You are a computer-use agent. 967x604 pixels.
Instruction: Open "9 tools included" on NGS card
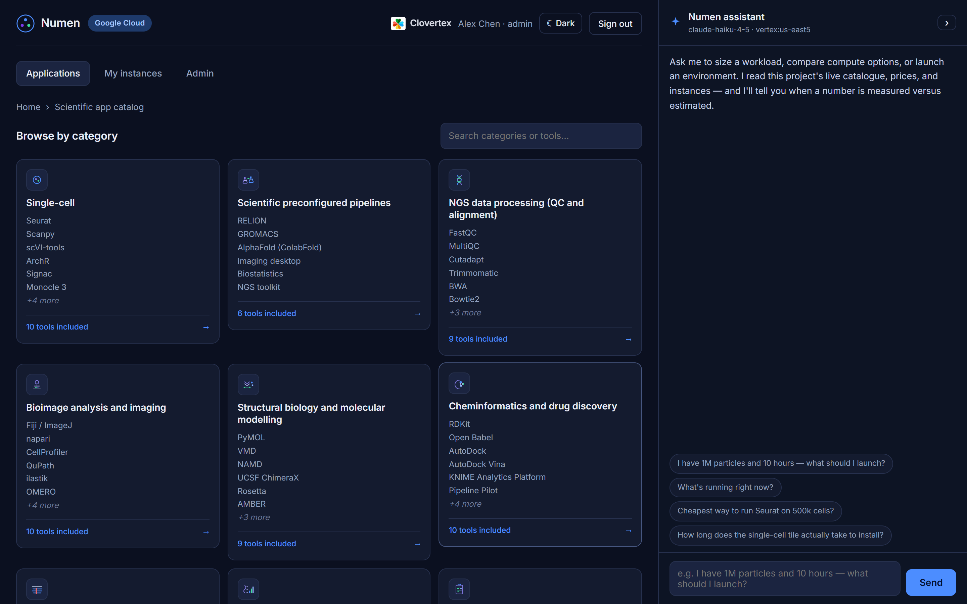tap(478, 339)
